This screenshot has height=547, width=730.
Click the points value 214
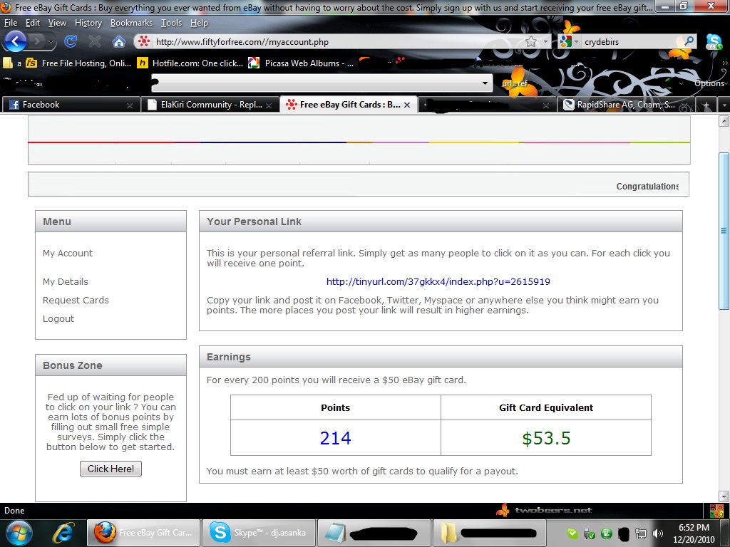[x=335, y=438]
